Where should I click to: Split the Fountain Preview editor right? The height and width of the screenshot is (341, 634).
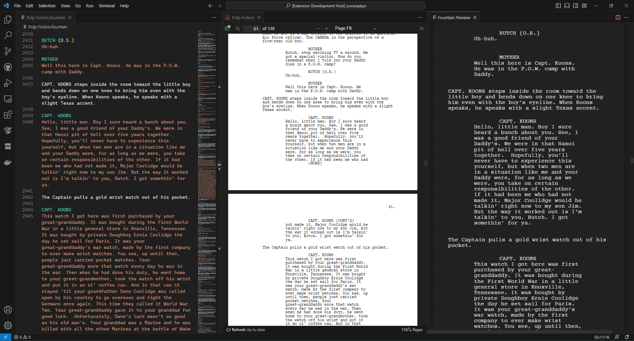pyautogui.click(x=618, y=17)
